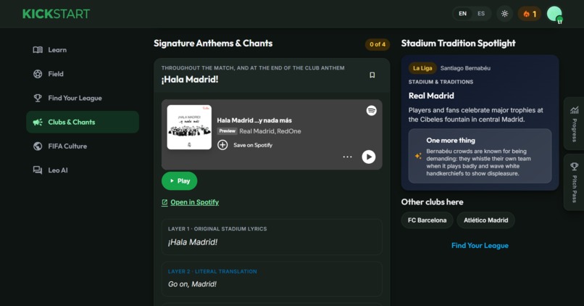
Task: Open FIFA Culture sidebar item
Action: 83,146
